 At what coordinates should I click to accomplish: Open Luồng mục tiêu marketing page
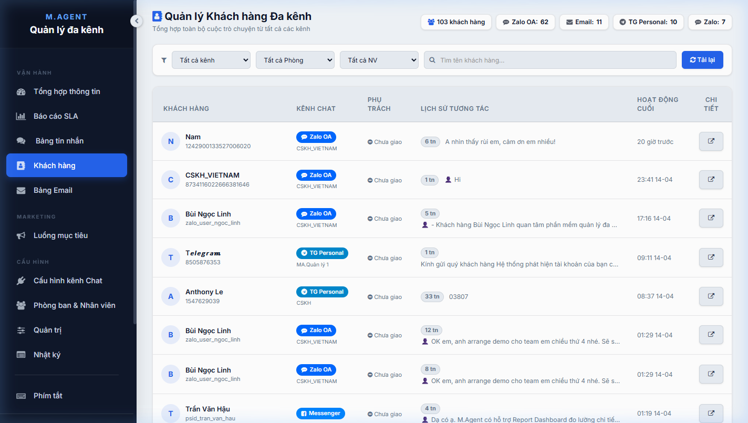pos(67,235)
